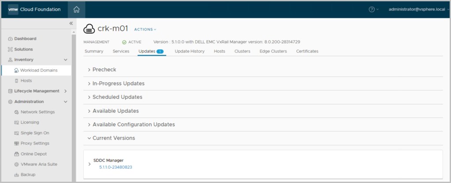Screen dimensions: 451x183
Task: Open administrator@vsphere.local user menu
Action: [417, 9]
